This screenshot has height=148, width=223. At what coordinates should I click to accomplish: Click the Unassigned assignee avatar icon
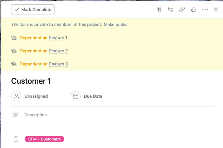[x=16, y=96]
